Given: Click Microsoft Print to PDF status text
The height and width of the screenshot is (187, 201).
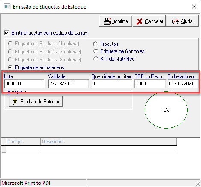Looking at the screenshot, I should coord(27,183).
